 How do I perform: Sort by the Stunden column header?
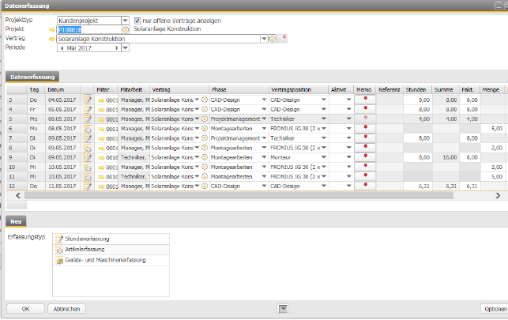coord(417,90)
